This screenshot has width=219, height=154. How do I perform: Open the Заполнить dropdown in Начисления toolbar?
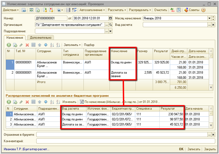[72, 45]
